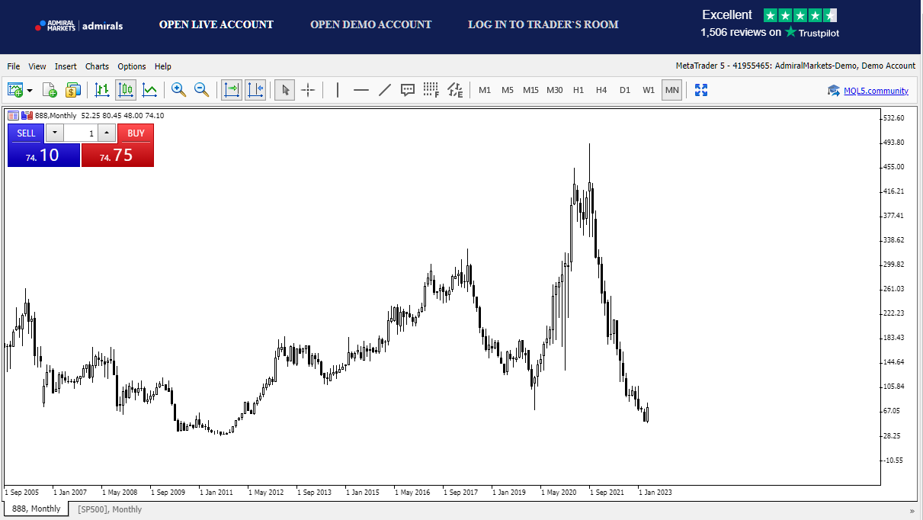Click the 1 Jan 2023 date label
Viewport: 923px width, 520px height.
655,492
